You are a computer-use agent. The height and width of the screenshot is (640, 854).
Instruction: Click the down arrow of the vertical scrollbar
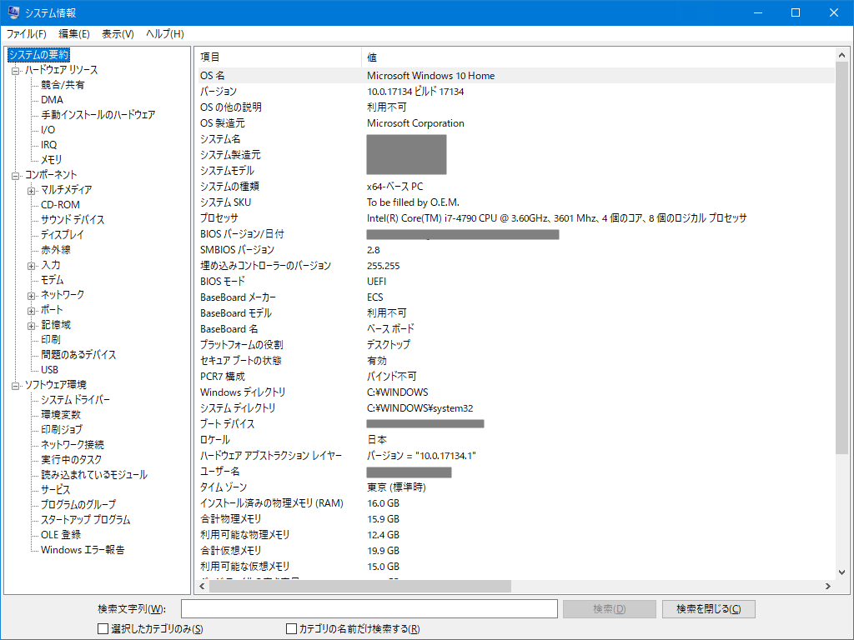(x=843, y=572)
